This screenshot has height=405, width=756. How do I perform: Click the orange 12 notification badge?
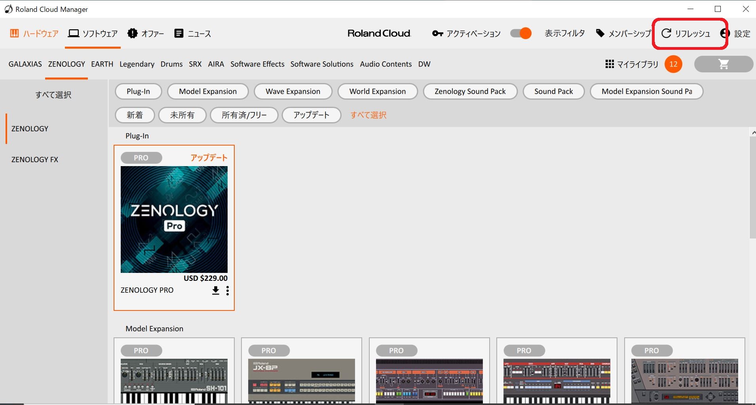click(673, 64)
